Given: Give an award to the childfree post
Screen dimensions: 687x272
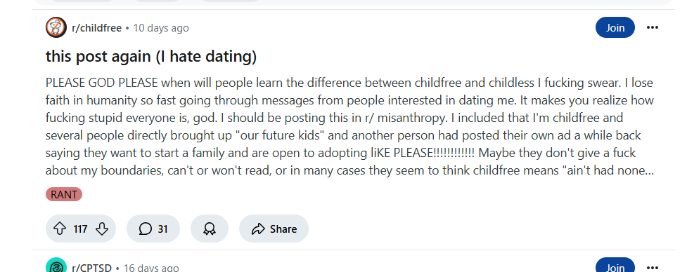Looking at the screenshot, I should (210, 229).
